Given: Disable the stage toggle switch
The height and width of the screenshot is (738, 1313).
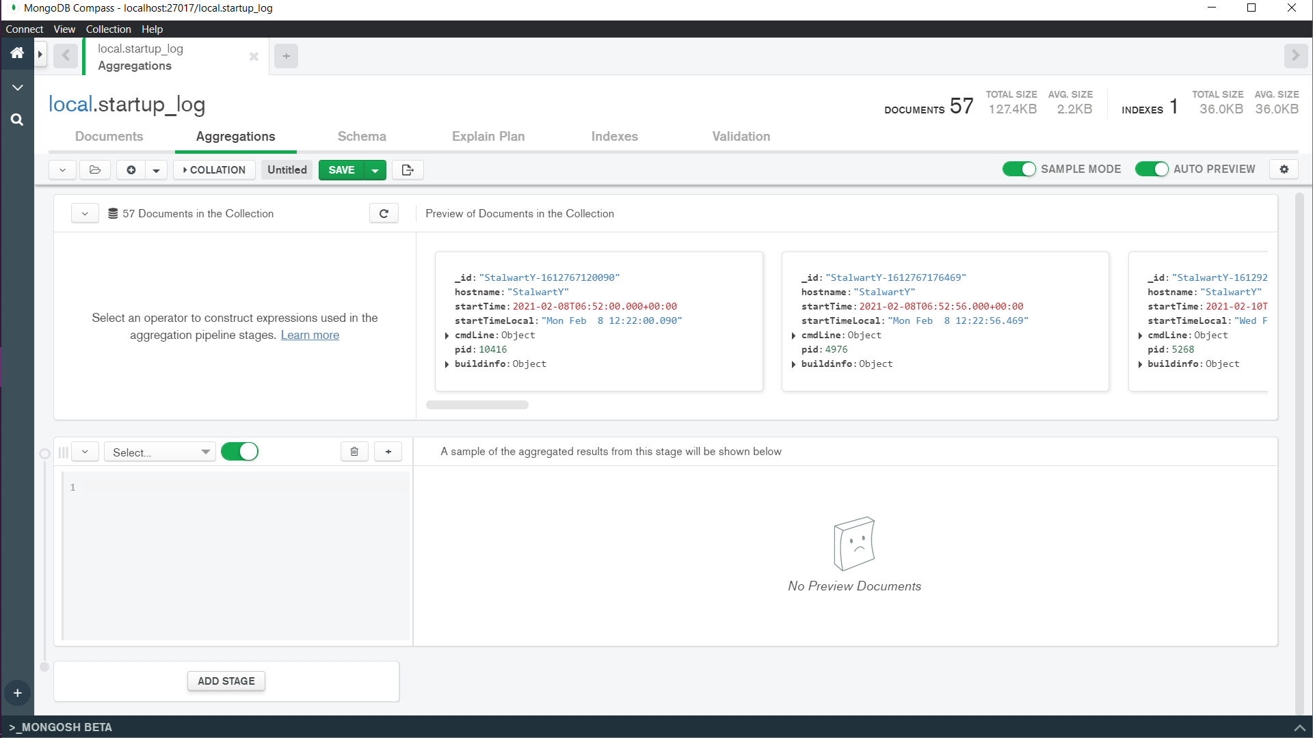Looking at the screenshot, I should [x=239, y=452].
